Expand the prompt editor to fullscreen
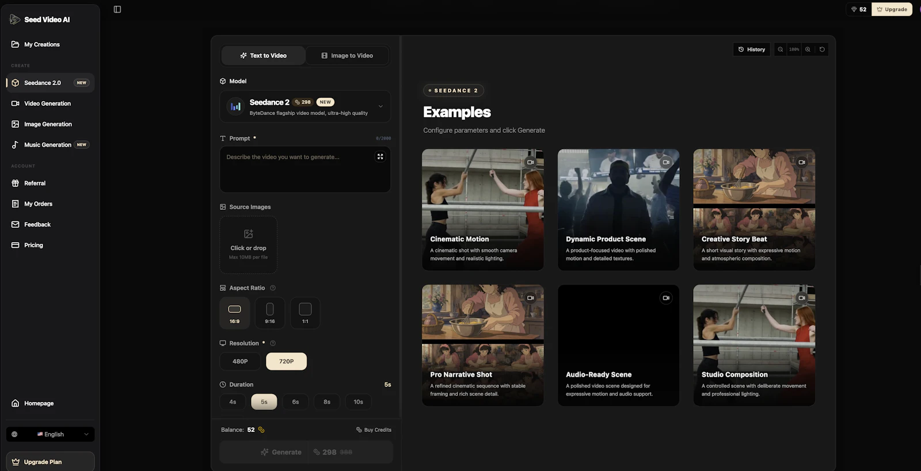Image resolution: width=921 pixels, height=471 pixels. (380, 156)
